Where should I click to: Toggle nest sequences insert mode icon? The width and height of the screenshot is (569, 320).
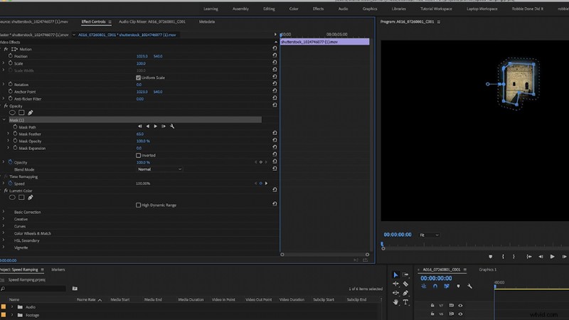423,287
